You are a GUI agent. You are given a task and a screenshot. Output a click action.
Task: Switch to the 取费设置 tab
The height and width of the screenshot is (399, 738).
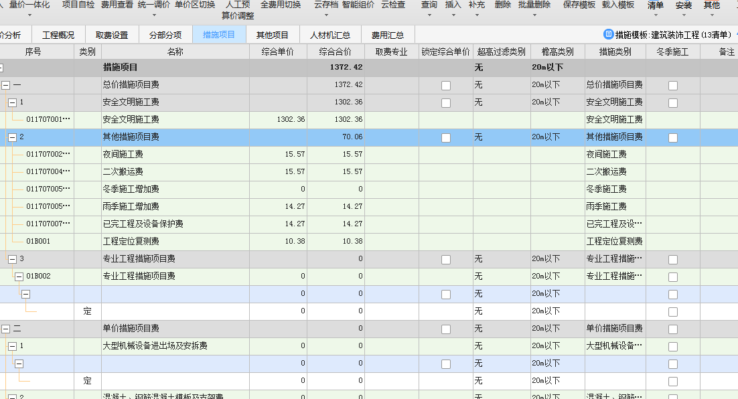tap(112, 35)
